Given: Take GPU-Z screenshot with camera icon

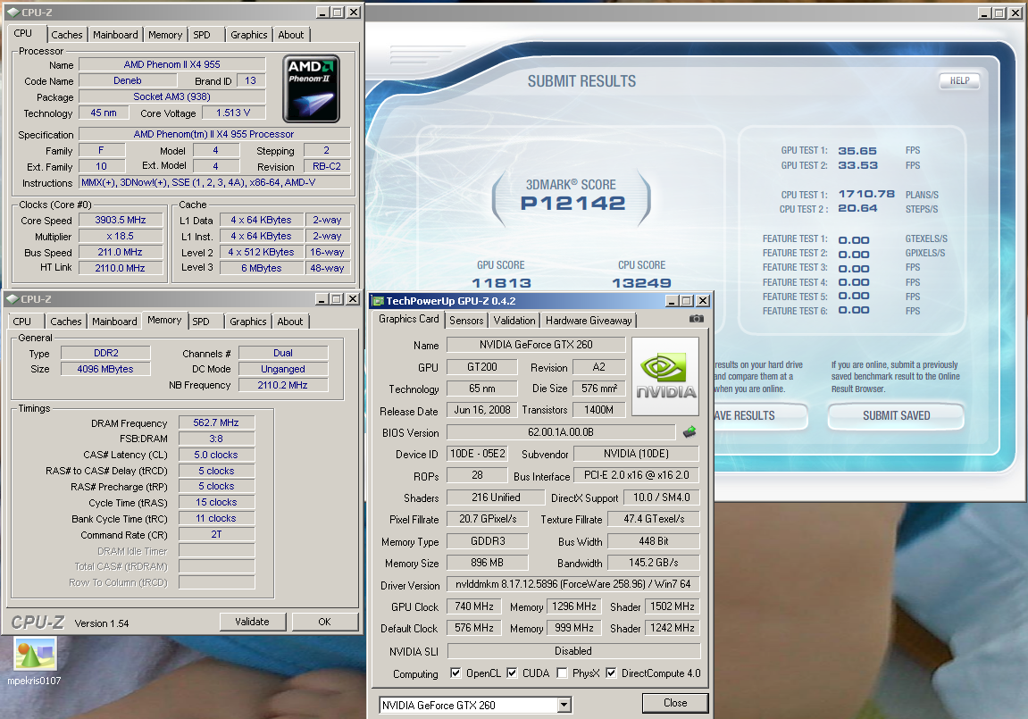Looking at the screenshot, I should (697, 319).
